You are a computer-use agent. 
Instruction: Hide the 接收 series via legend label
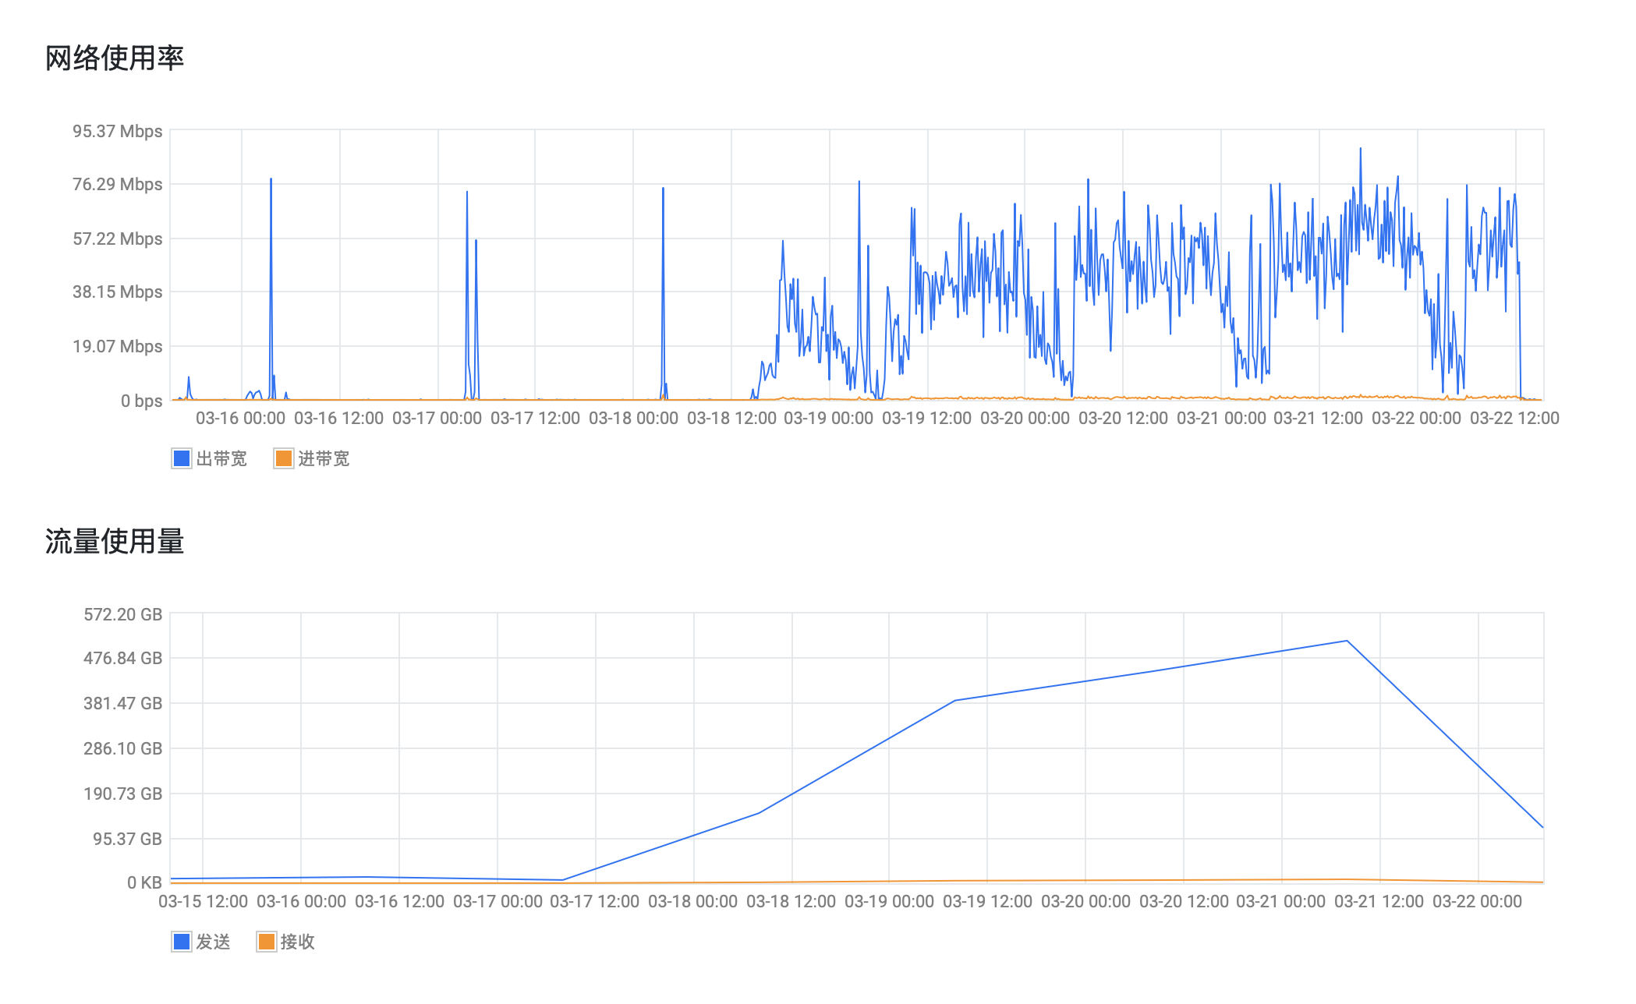coord(298,942)
